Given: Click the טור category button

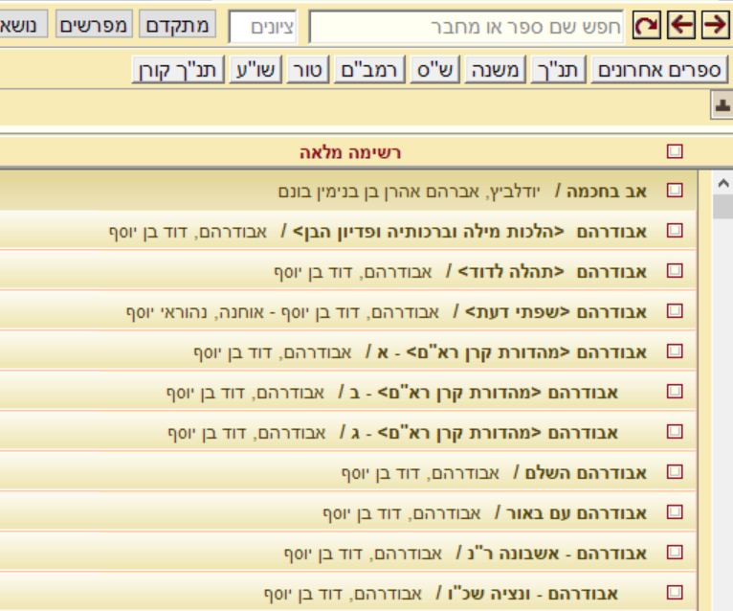Looking at the screenshot, I should point(307,70).
